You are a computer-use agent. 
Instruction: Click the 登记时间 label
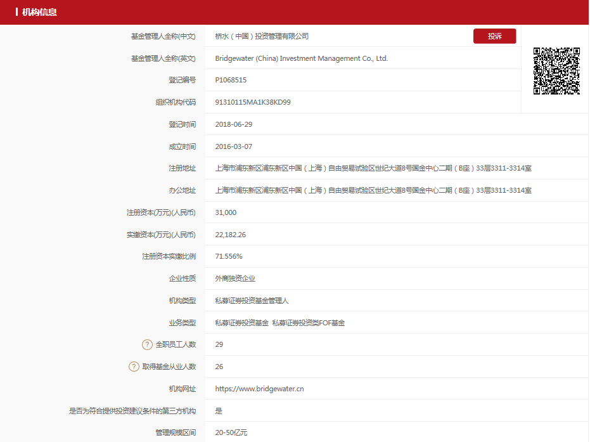[183, 125]
